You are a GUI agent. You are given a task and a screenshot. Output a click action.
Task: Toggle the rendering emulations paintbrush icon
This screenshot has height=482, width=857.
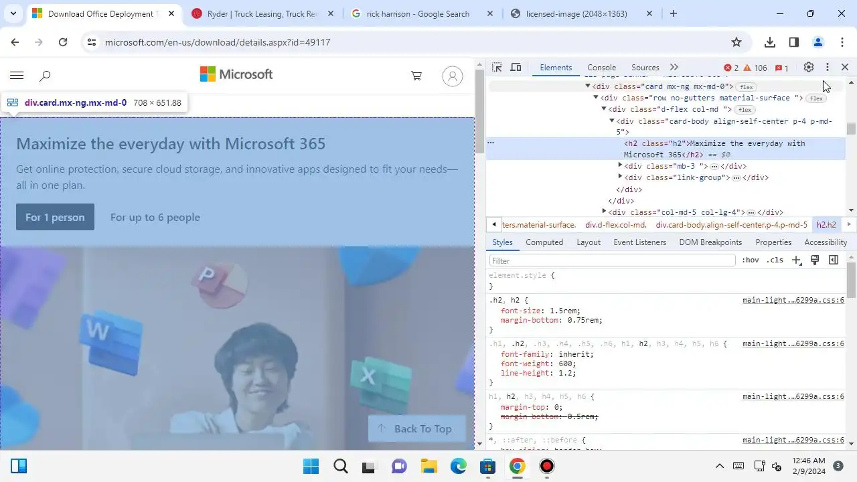[815, 260]
